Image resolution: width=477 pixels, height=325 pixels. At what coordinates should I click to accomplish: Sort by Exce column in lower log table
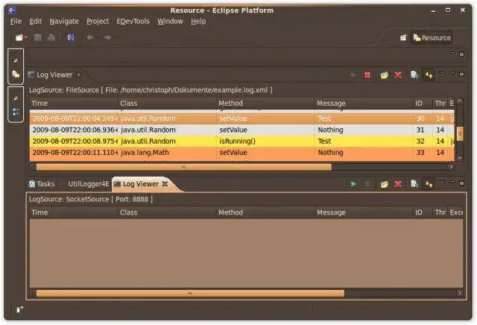click(x=456, y=212)
